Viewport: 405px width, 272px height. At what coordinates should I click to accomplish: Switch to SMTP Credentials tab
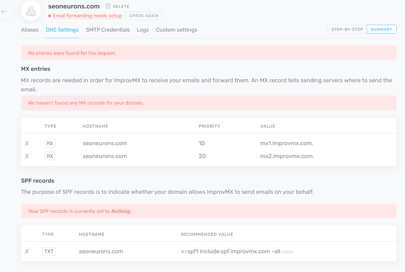(x=108, y=30)
